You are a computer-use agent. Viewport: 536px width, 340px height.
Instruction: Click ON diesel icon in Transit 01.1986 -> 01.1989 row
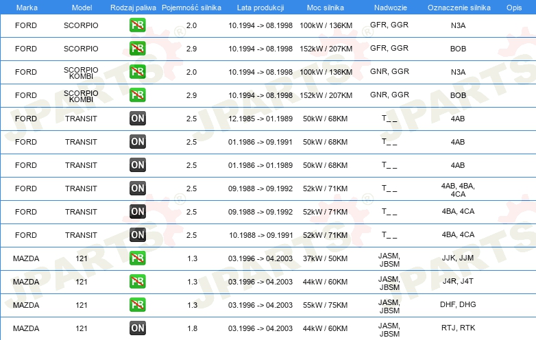137,165
